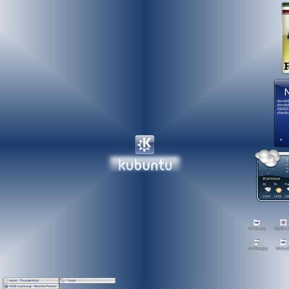Select upper-row left jpg desktop file icon

(257, 223)
